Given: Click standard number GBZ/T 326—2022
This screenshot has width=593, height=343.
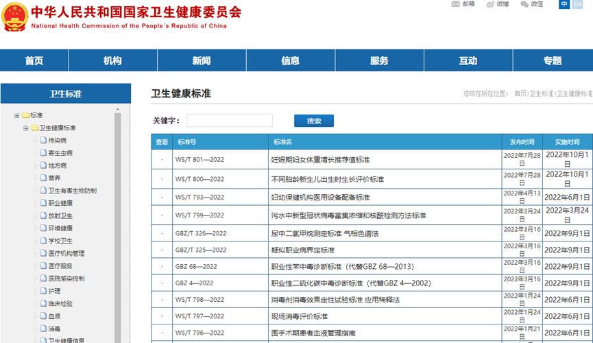Looking at the screenshot, I should [201, 234].
